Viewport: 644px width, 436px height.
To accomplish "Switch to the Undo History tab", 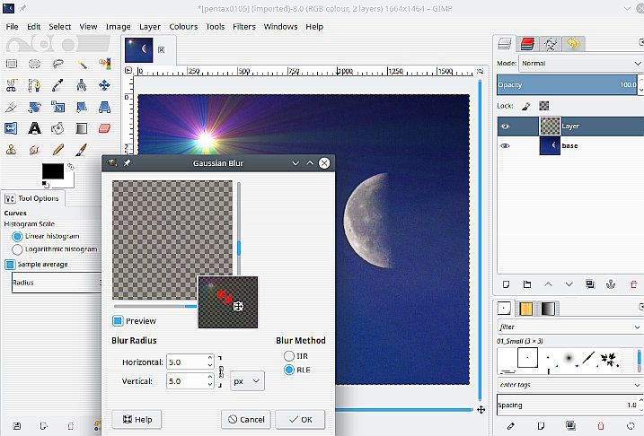I will [x=573, y=43].
